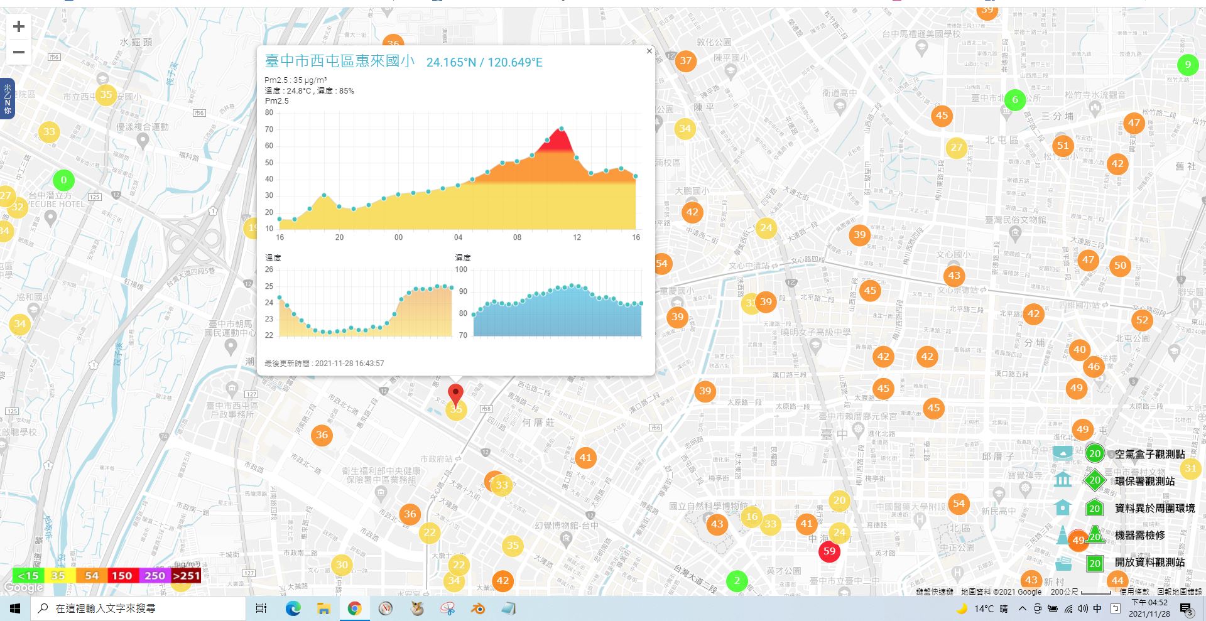Click the 空氣盒子觀測點 legend cloud icon
The height and width of the screenshot is (621, 1206).
[1063, 452]
